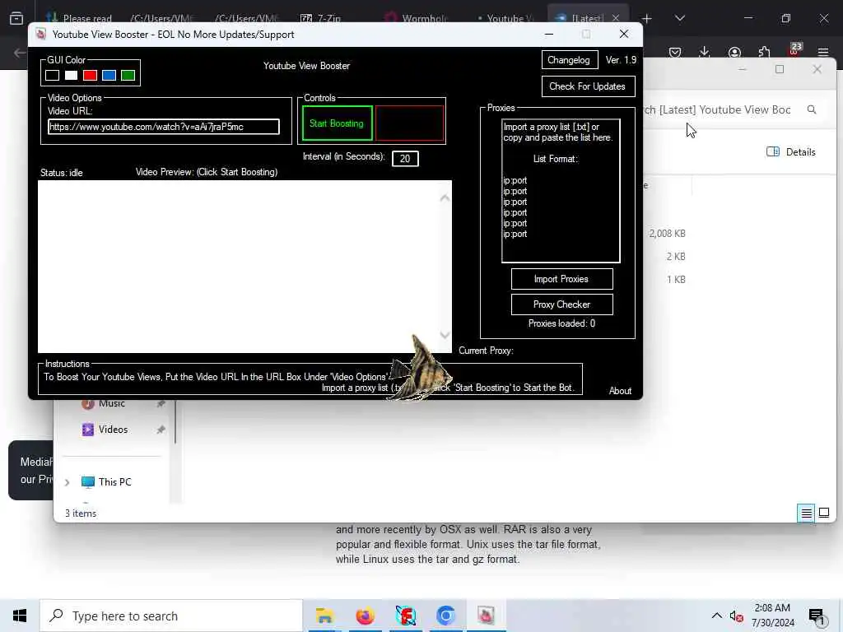Select the black GUI color swatch
843x632 pixels.
coord(52,75)
